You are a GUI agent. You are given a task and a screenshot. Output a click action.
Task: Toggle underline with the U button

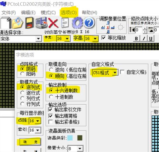point(151,38)
